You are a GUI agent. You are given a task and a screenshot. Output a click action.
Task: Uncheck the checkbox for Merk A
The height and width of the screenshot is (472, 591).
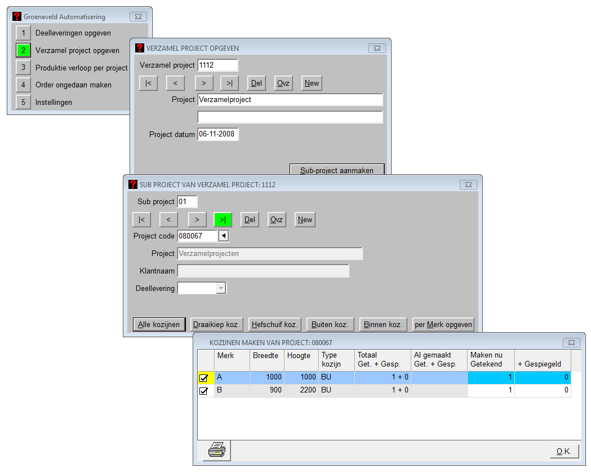point(204,378)
